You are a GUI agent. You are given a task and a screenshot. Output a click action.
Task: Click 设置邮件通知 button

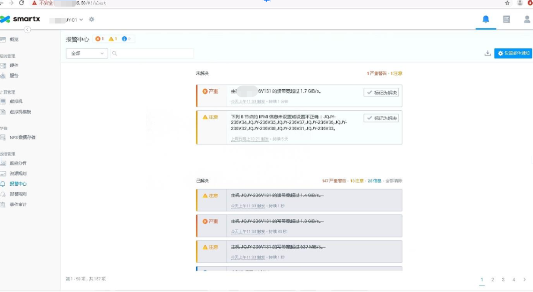513,53
